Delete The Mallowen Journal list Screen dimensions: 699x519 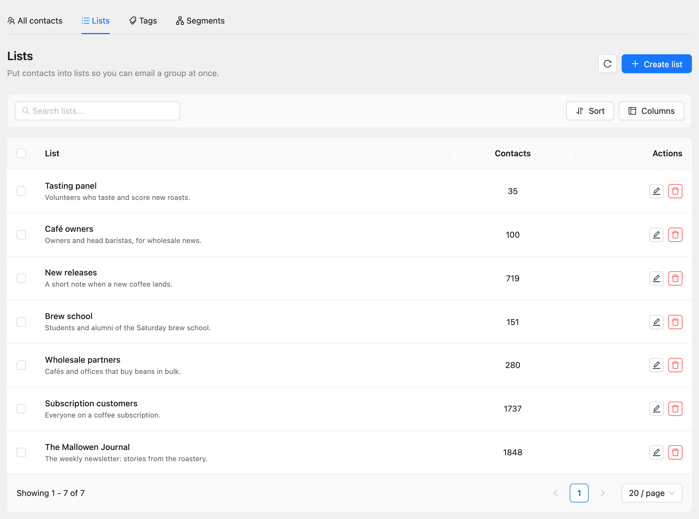point(675,452)
